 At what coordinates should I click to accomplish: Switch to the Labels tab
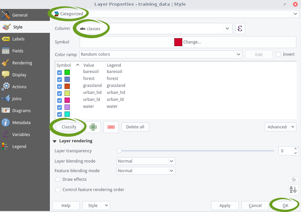18,39
